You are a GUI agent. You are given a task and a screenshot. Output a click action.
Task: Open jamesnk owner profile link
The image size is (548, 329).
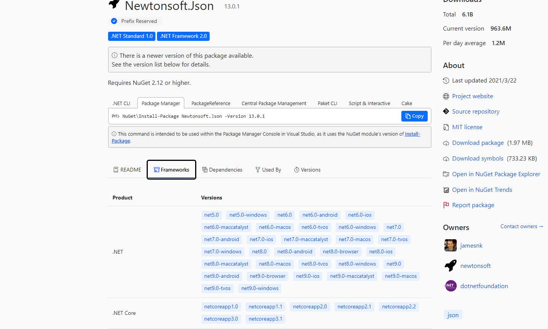(471, 246)
